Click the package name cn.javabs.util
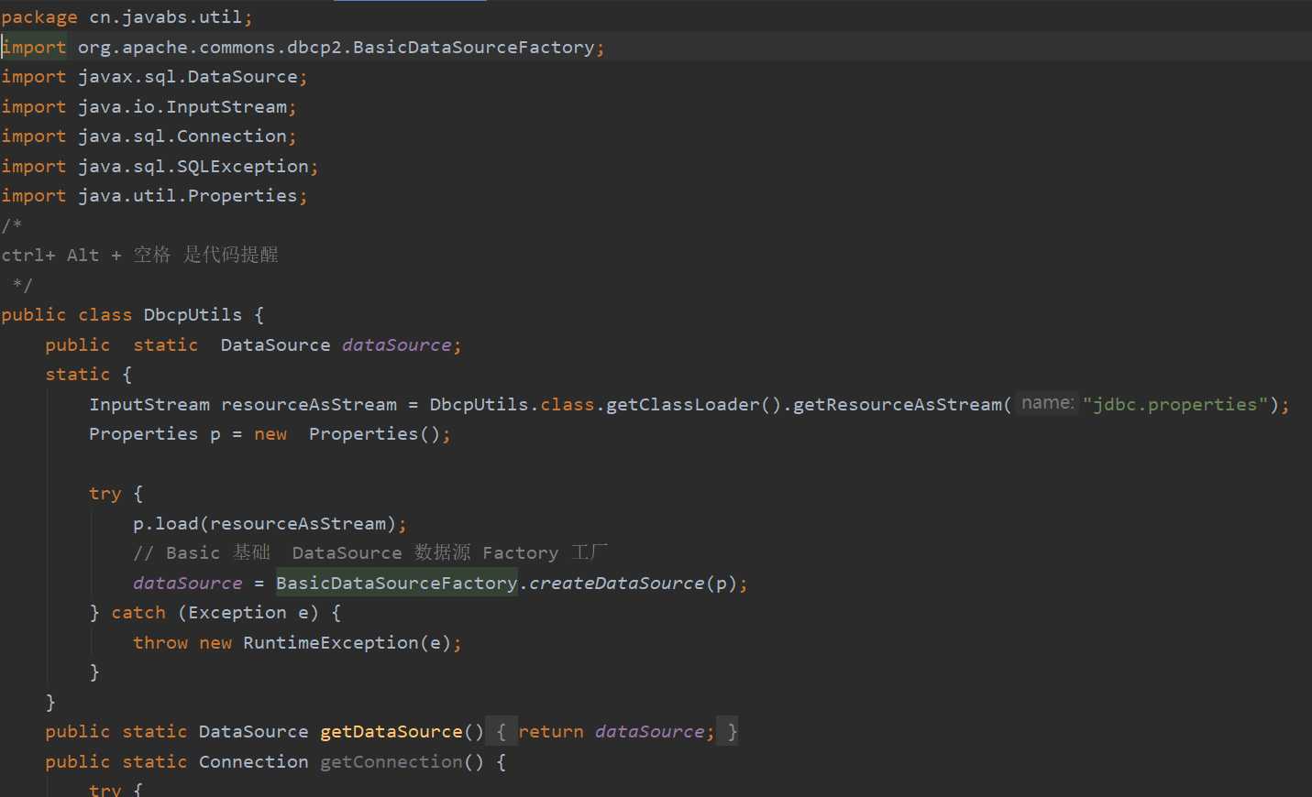Viewport: 1312px width, 797px height. (165, 16)
